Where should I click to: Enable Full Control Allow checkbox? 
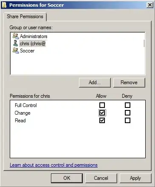pos(102,105)
